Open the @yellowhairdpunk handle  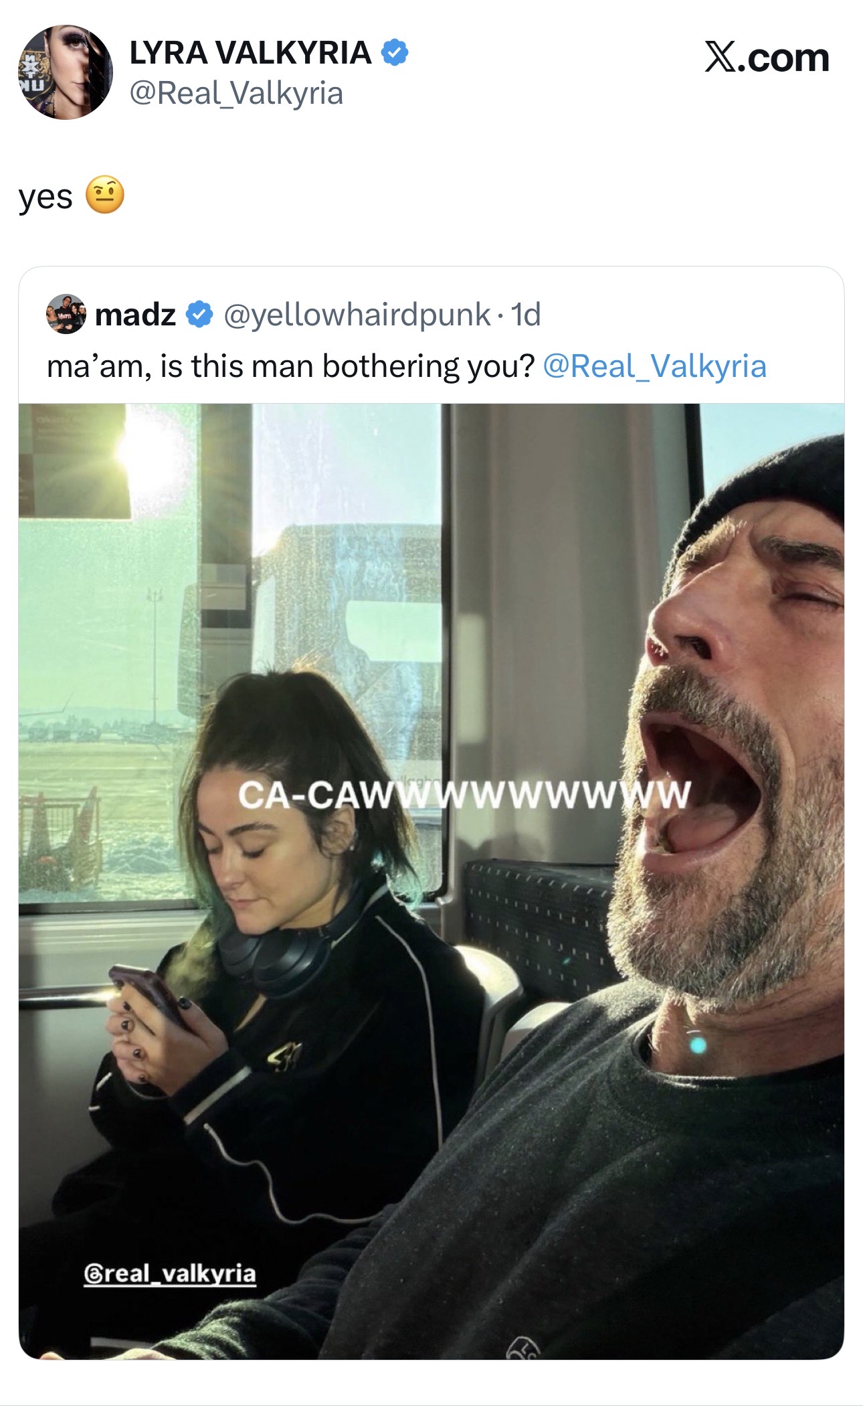[x=357, y=315]
